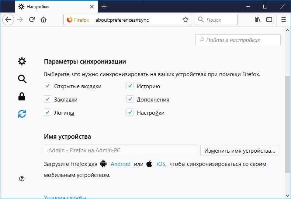Open Search settings magnifier category
The height and width of the screenshot is (199, 291).
click(x=22, y=79)
